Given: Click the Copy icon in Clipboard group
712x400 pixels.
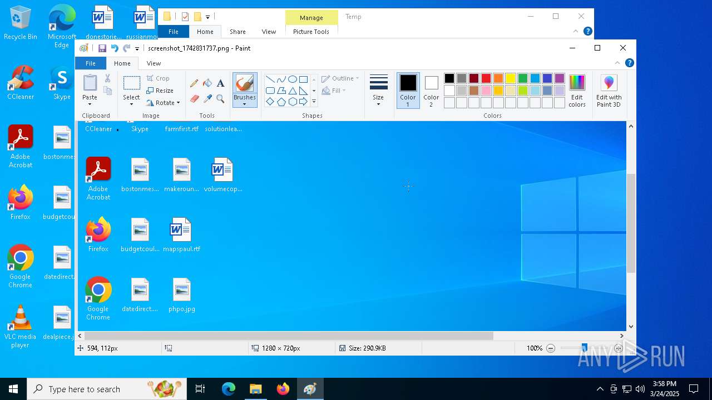Looking at the screenshot, I should point(107,91).
